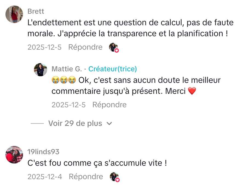Click the 2025-12-5 date on Brett's comment

44,47
